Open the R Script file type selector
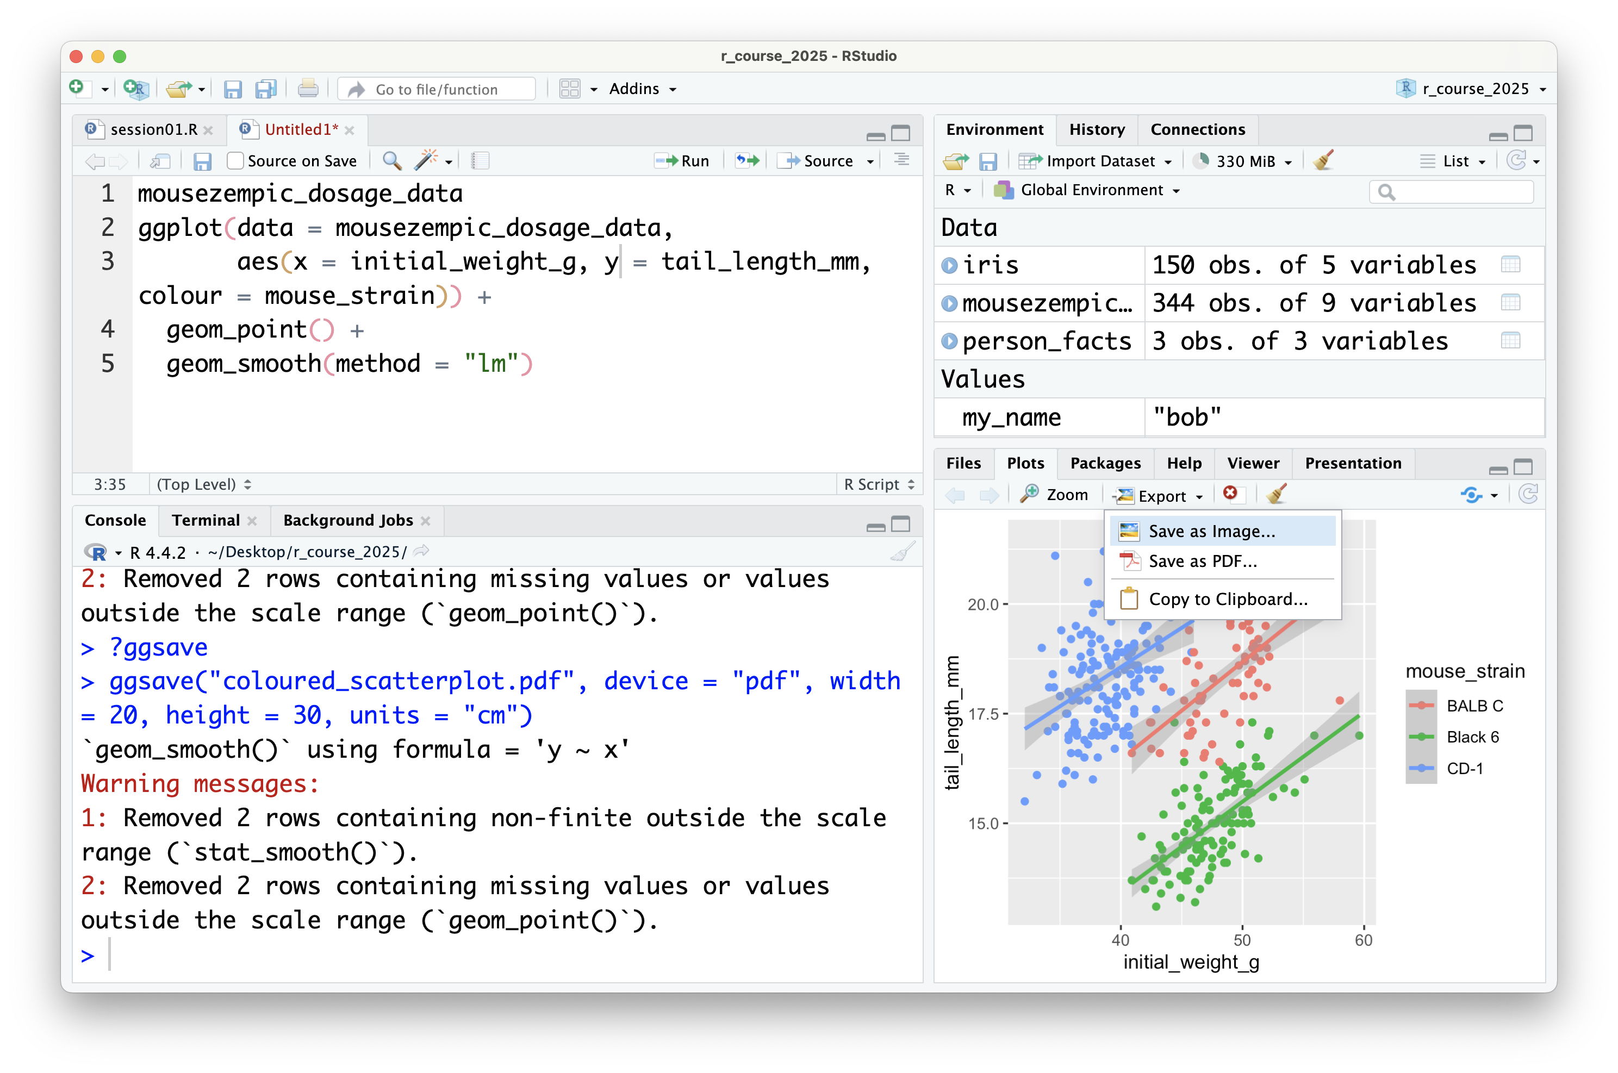 point(879,484)
